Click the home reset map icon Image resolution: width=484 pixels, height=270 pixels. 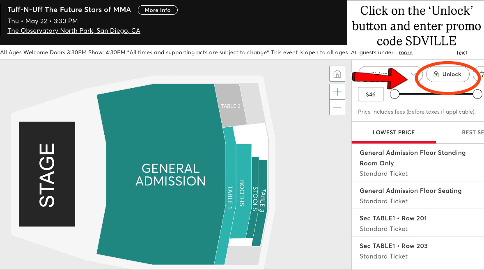point(337,74)
